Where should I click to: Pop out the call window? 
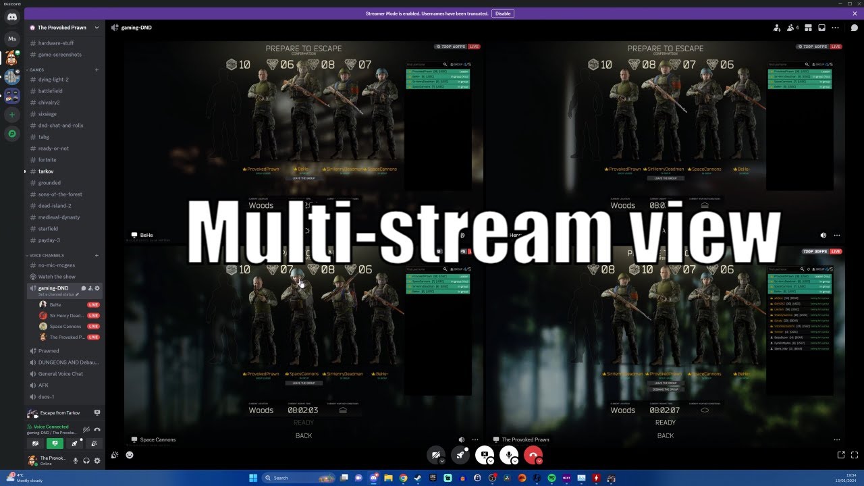(841, 455)
